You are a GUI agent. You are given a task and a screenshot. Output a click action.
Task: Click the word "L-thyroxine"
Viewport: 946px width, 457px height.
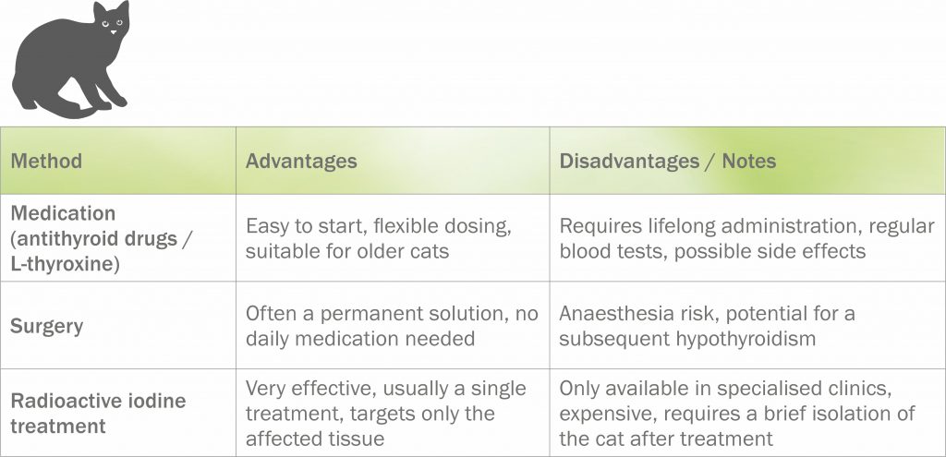pyautogui.click(x=64, y=263)
